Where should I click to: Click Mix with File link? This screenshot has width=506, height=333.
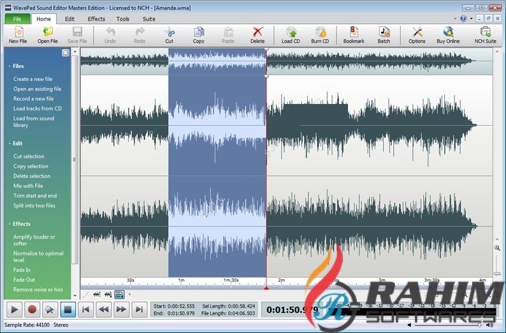(x=28, y=186)
